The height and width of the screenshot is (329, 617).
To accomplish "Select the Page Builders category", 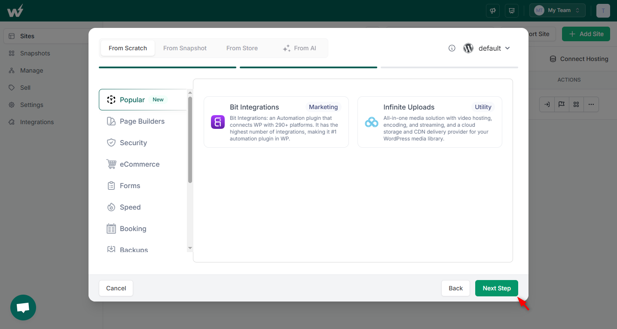I will (143, 121).
